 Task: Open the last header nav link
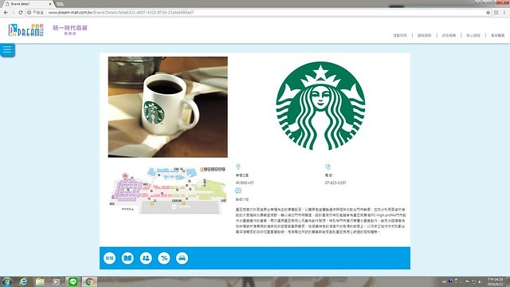(497, 35)
